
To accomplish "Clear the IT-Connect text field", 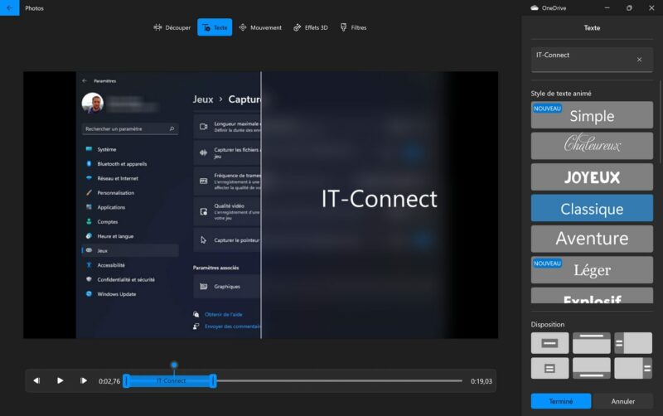I will pos(639,60).
